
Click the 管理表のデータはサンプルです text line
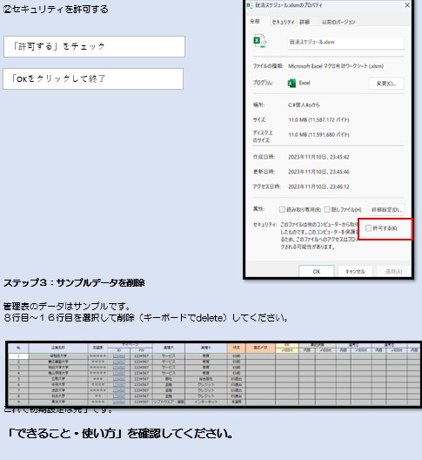pos(67,307)
